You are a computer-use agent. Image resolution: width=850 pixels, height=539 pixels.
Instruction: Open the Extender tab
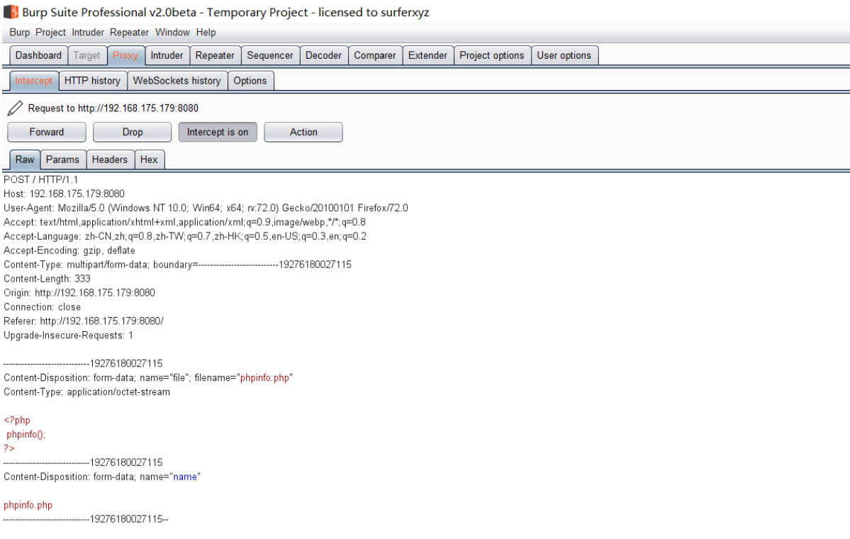click(427, 55)
